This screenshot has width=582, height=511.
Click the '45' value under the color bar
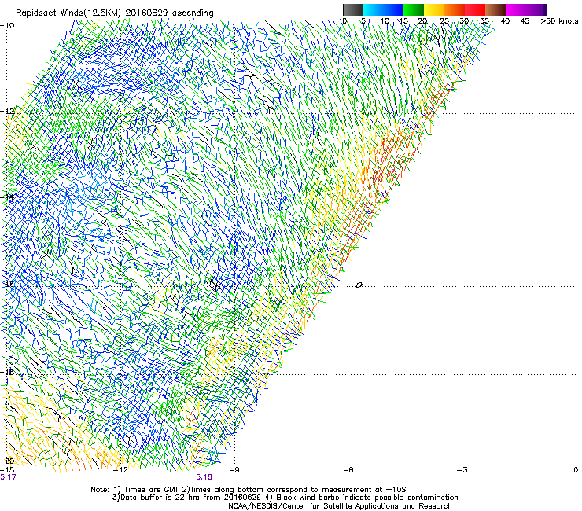pyautogui.click(x=525, y=20)
